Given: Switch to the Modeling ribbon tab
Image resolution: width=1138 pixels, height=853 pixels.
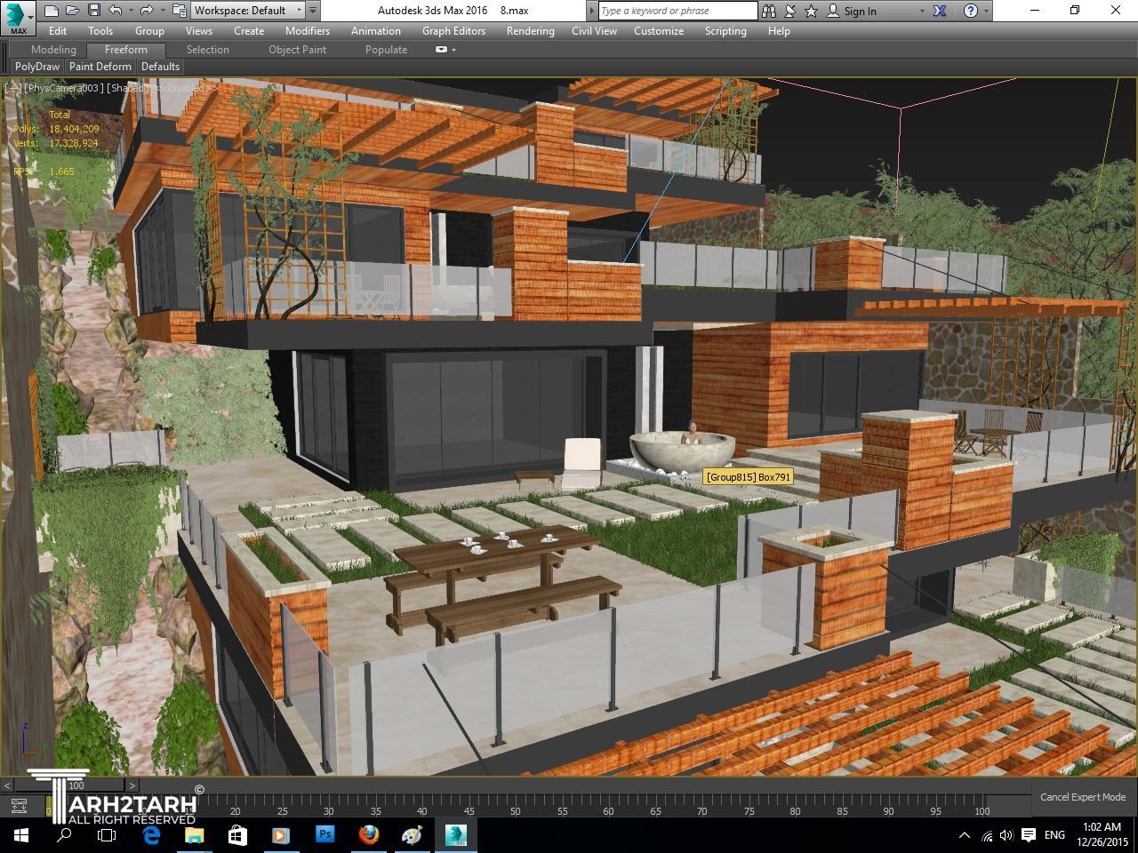Looking at the screenshot, I should [x=53, y=50].
